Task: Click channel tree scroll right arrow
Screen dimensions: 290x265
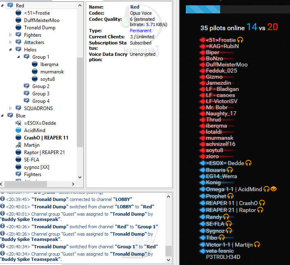Action: 73,184
